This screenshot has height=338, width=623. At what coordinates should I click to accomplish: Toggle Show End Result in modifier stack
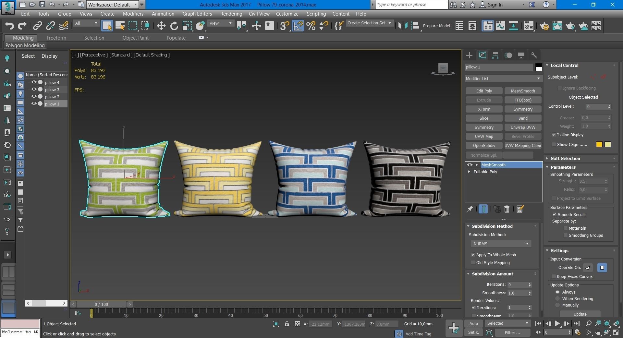pos(483,209)
